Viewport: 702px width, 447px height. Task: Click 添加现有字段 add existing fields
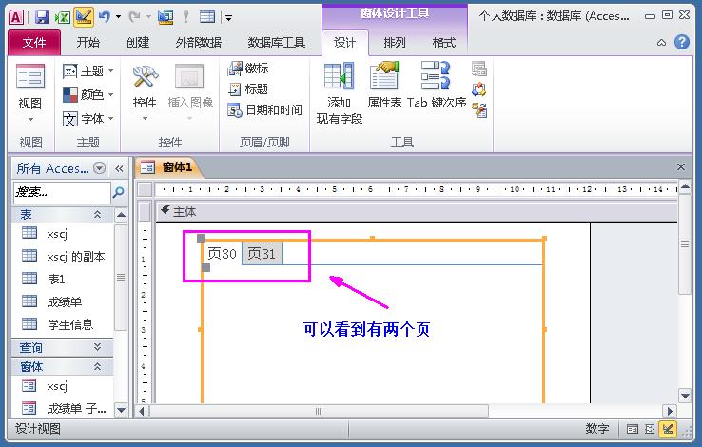[339, 93]
